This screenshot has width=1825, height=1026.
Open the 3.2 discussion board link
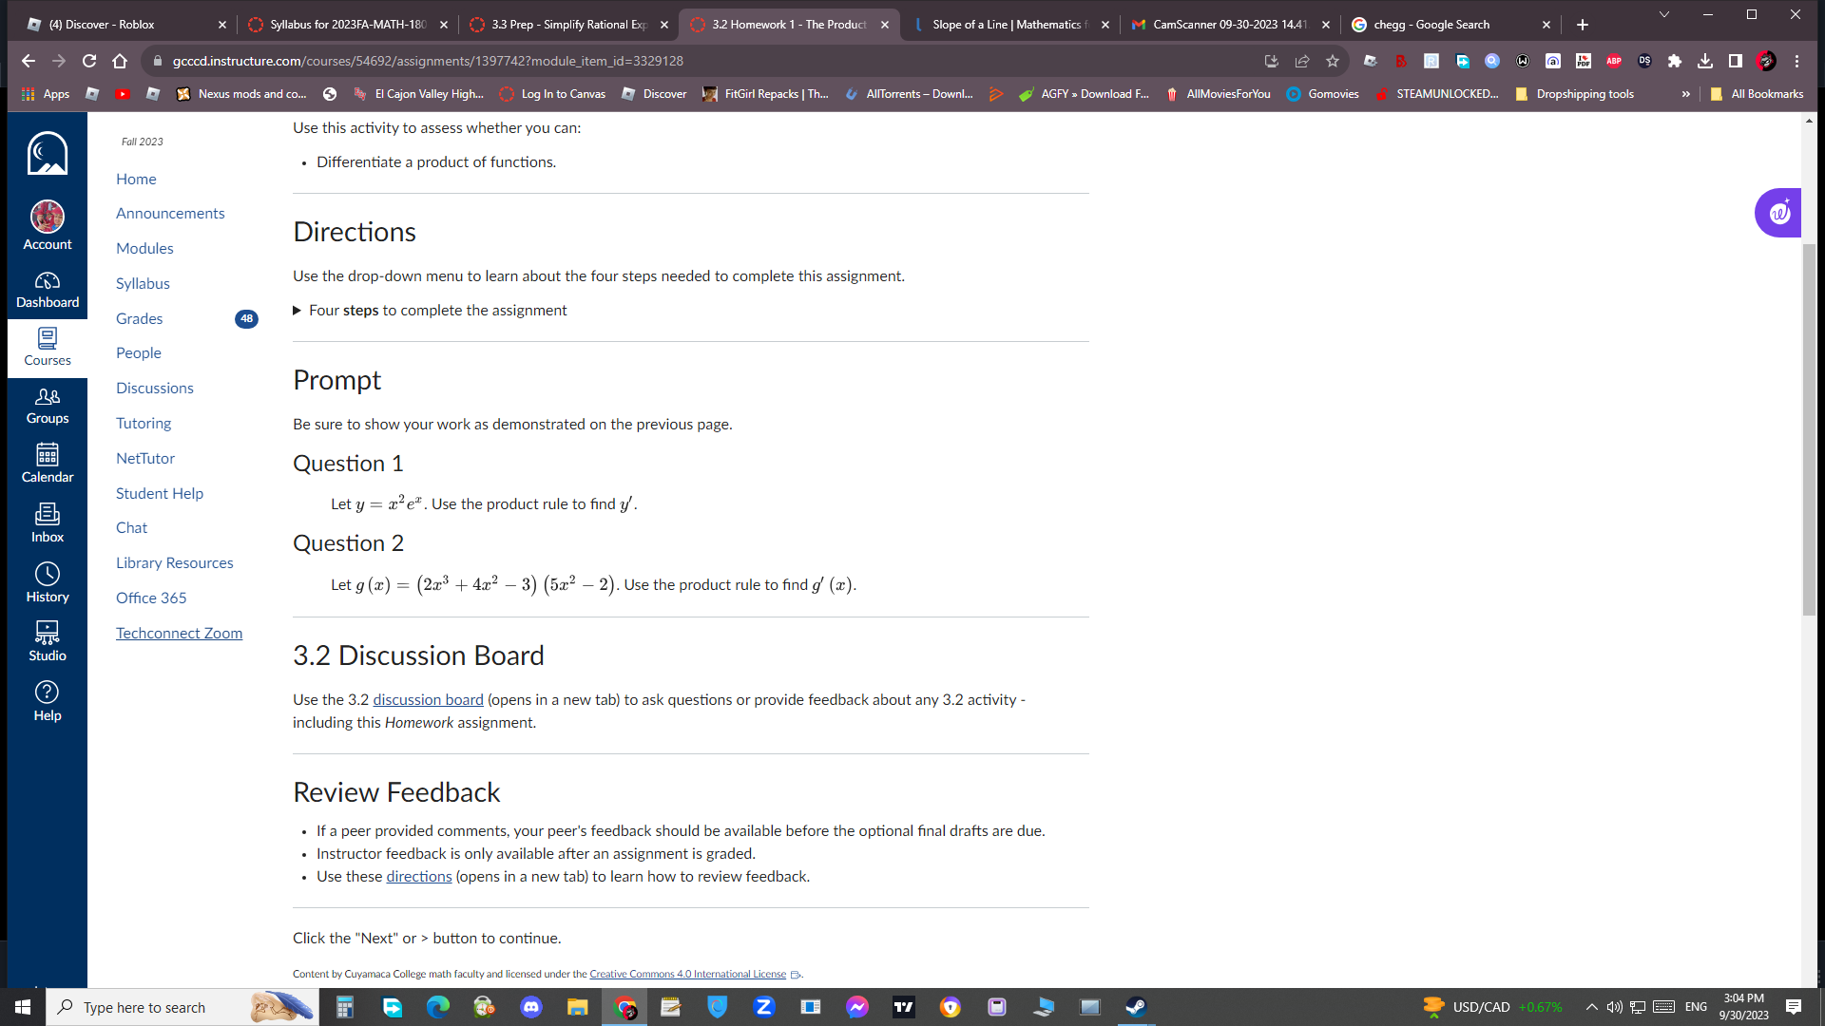428,700
